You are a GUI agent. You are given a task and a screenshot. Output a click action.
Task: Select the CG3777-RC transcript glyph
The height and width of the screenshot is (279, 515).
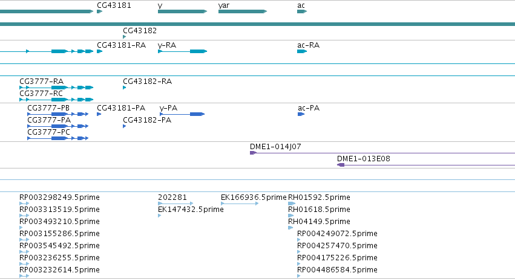point(56,99)
